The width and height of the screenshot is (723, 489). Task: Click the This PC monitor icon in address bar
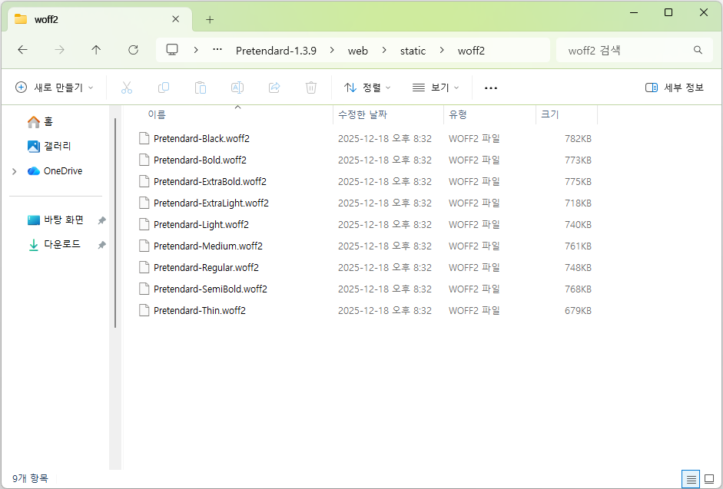point(172,50)
